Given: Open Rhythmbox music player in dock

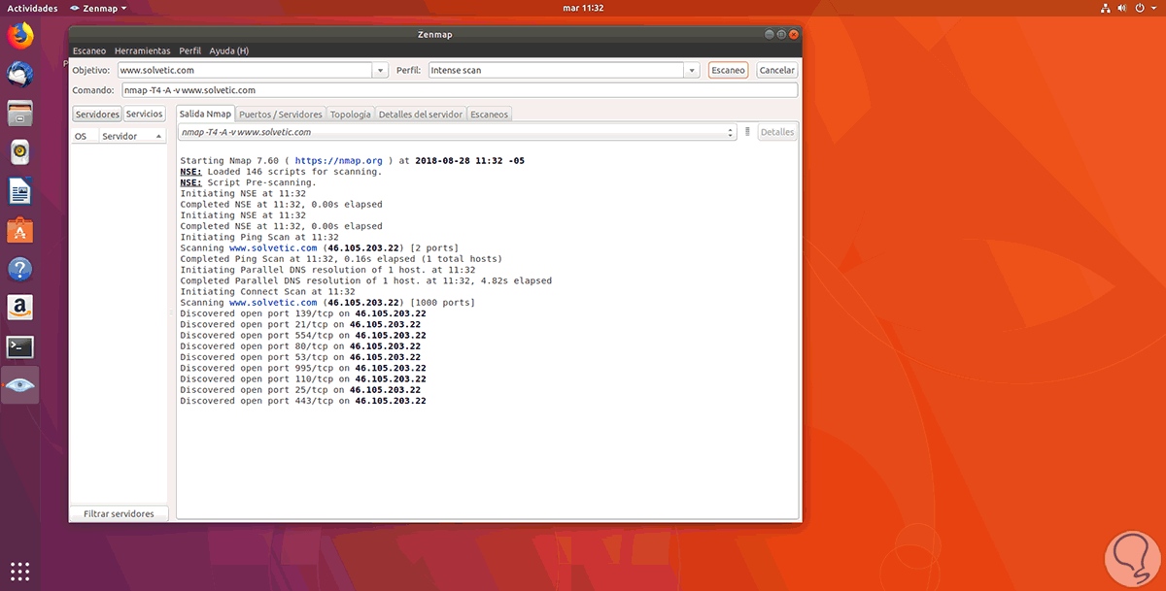Looking at the screenshot, I should 20,151.
